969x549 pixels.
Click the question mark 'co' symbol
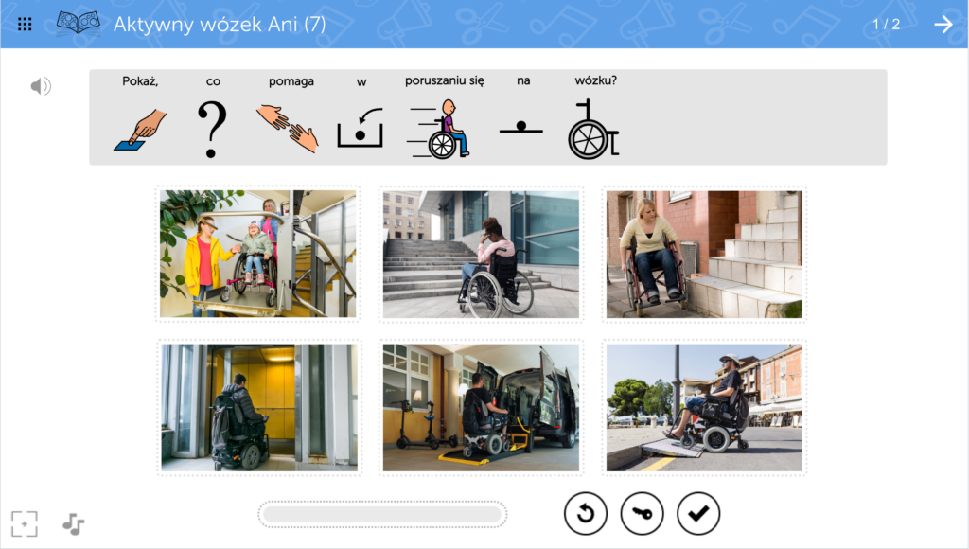(x=213, y=130)
